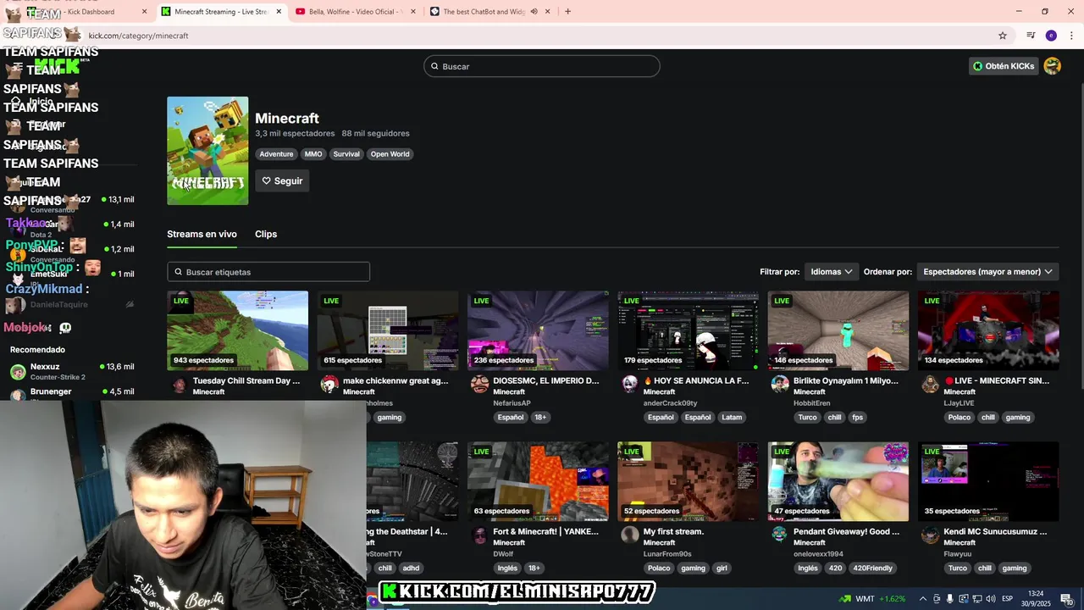Show hidden system tray icons
Screen dimensions: 1084x610
tap(923, 599)
